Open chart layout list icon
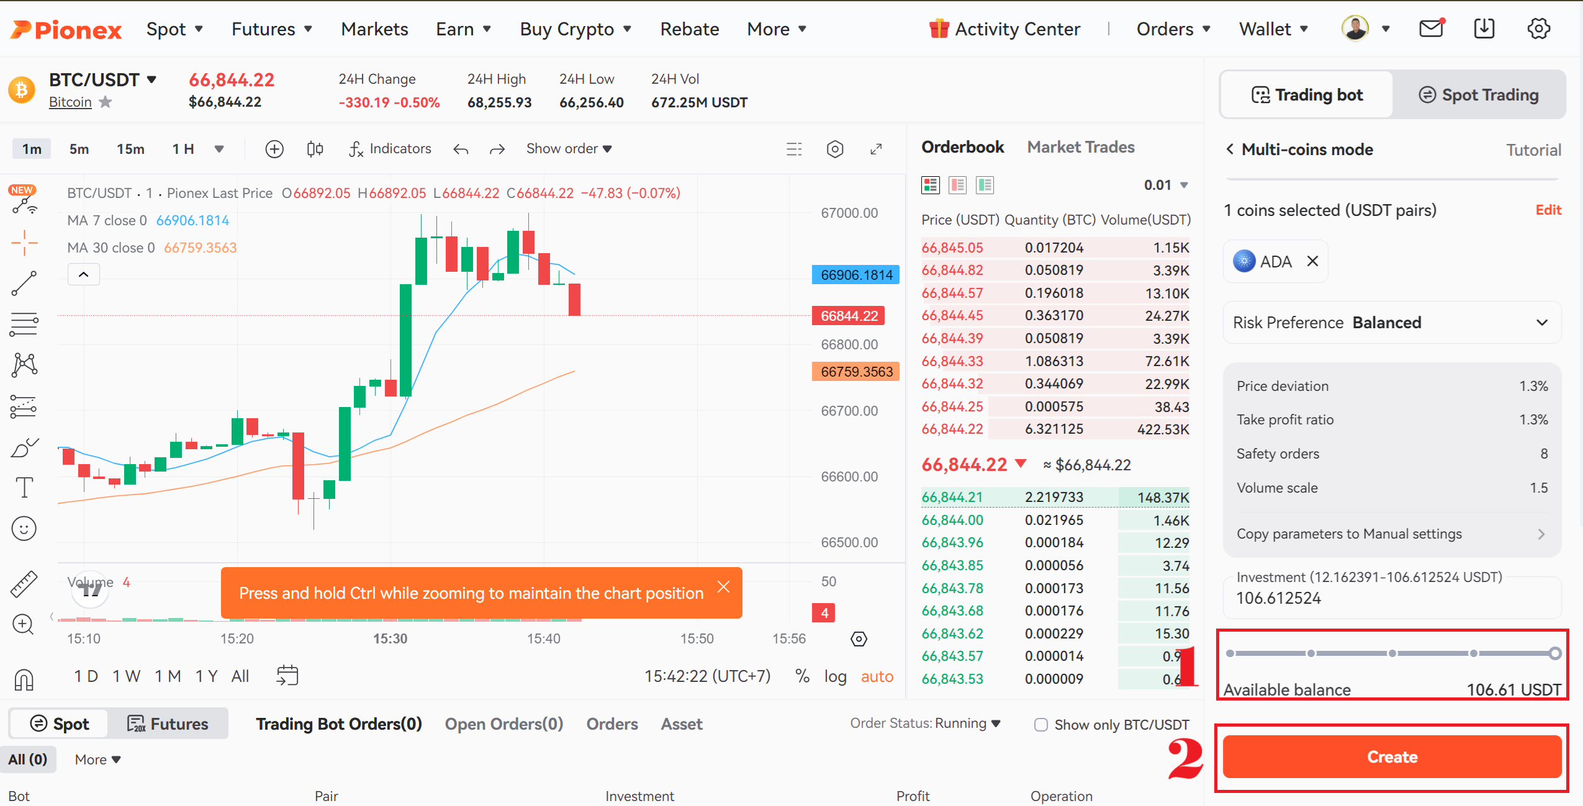 794,149
